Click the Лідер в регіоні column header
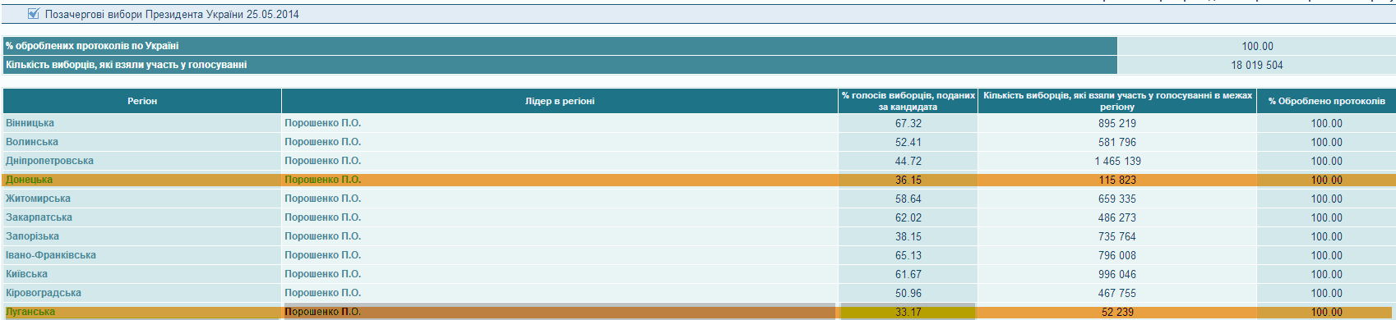This screenshot has width=1396, height=320. [x=560, y=101]
